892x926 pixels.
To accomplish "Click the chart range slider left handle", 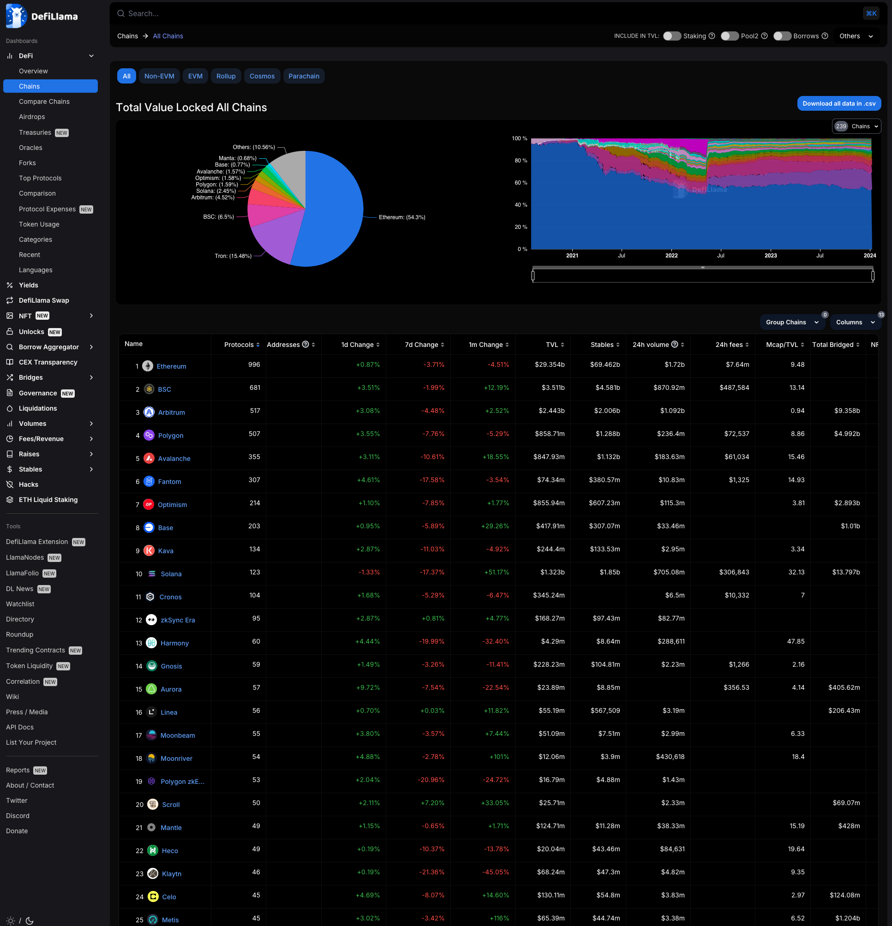I will click(533, 275).
